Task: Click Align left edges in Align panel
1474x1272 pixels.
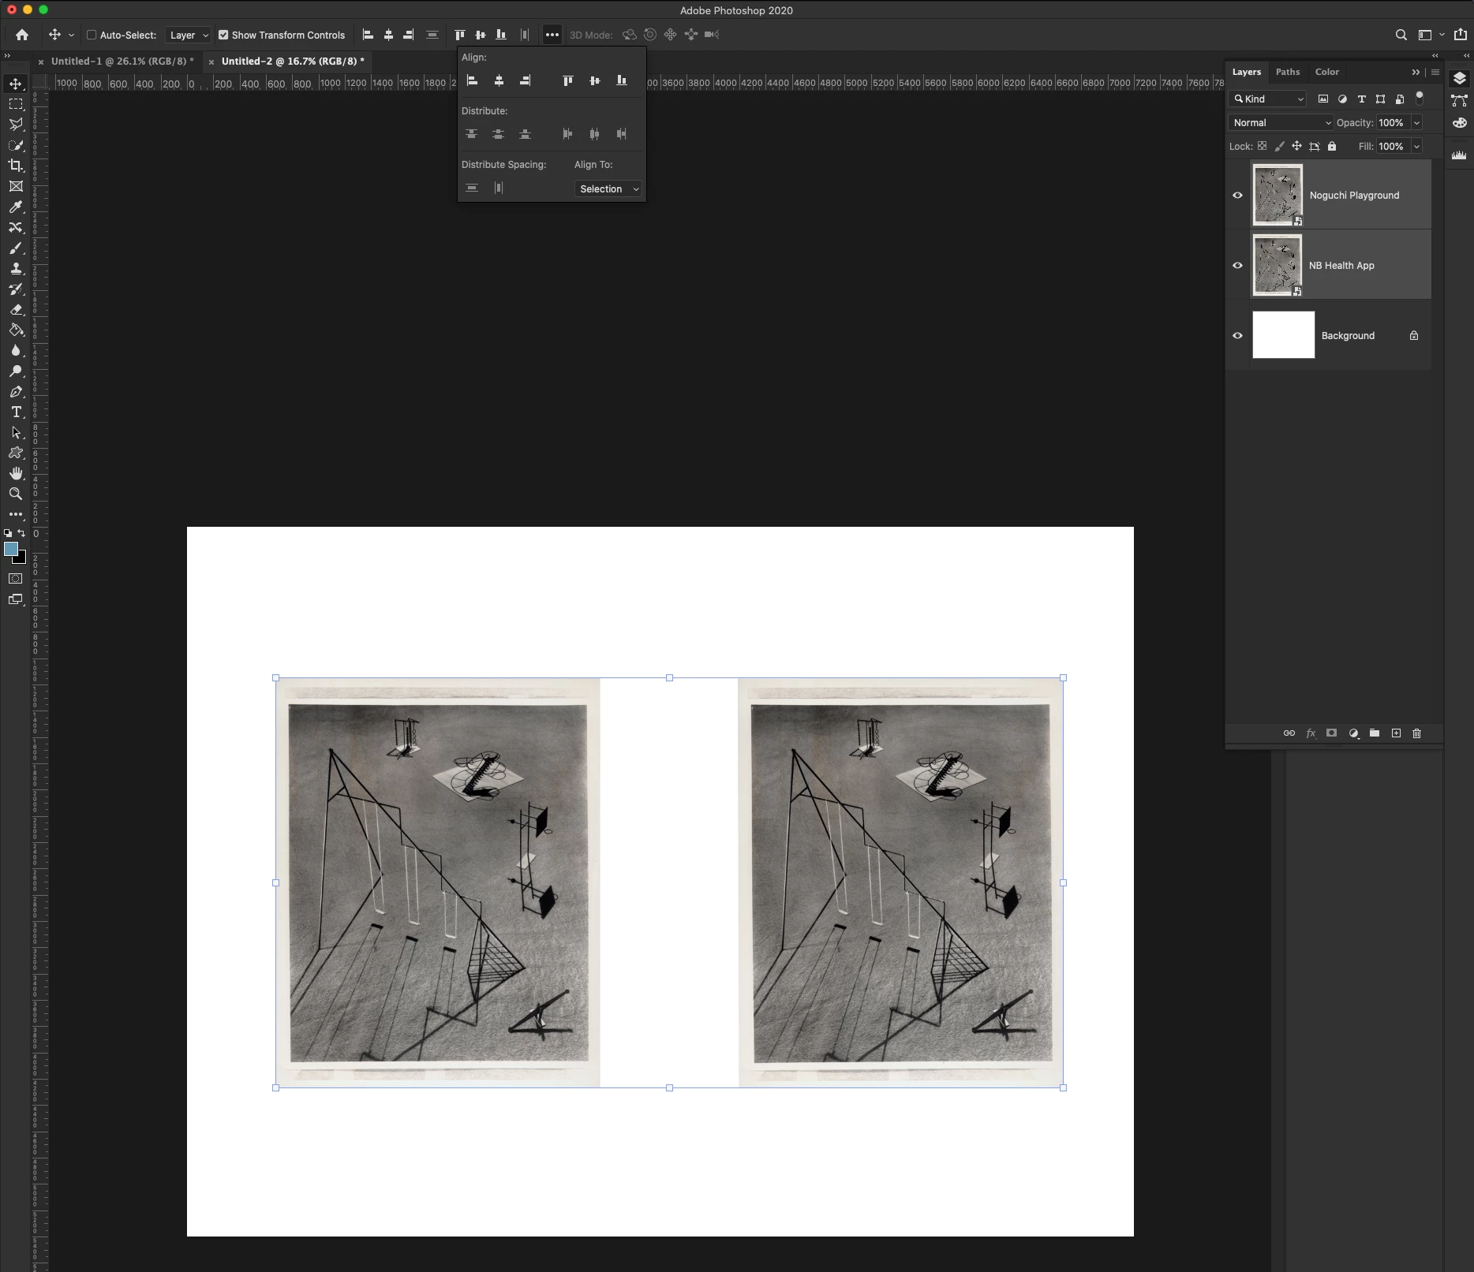Action: coord(472,80)
